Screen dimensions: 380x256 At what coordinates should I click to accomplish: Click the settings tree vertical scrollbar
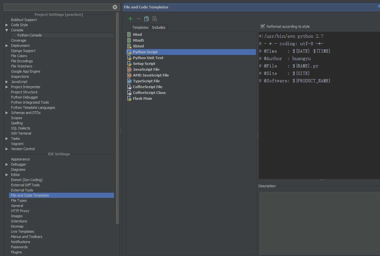pos(118,118)
